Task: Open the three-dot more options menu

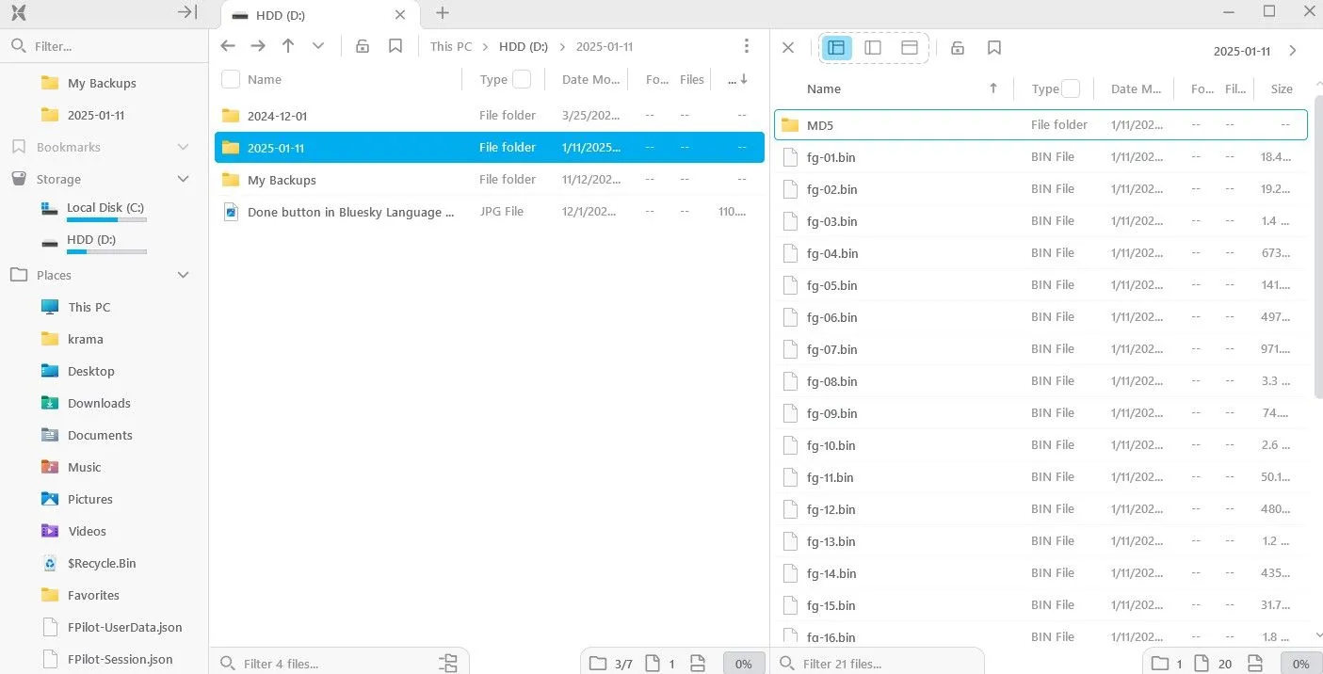Action: click(746, 46)
